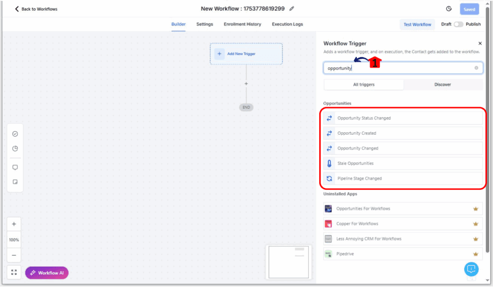Open version history clock icon
493x287 pixels.
click(x=449, y=9)
